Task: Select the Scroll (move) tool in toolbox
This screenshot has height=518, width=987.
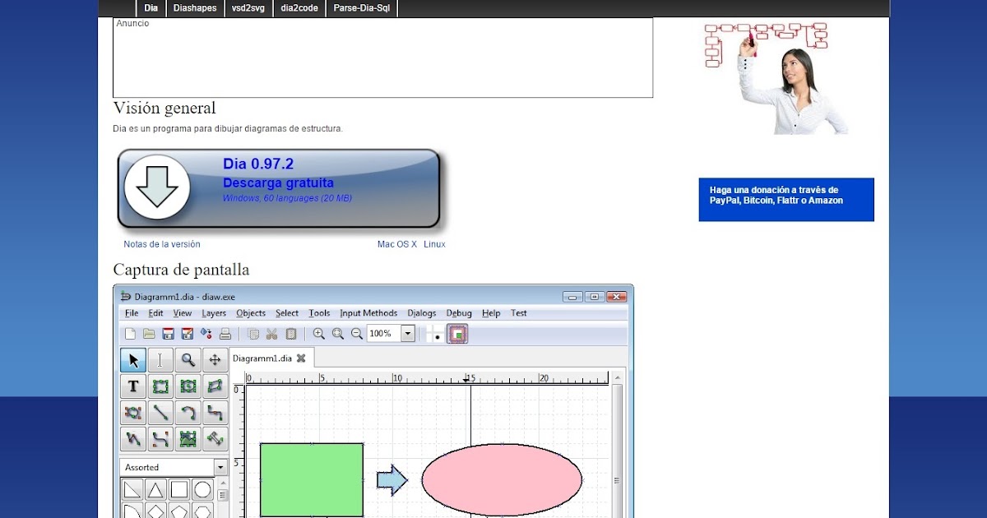Action: [215, 360]
